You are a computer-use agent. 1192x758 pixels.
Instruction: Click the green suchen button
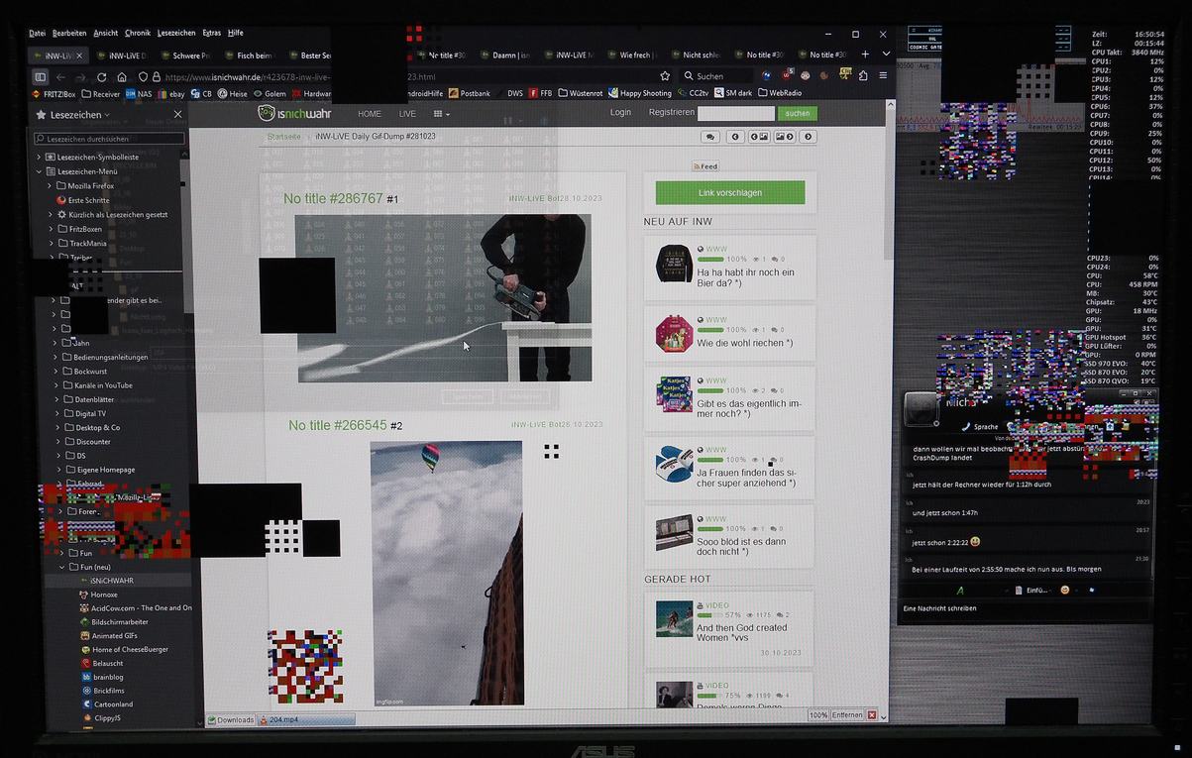798,113
